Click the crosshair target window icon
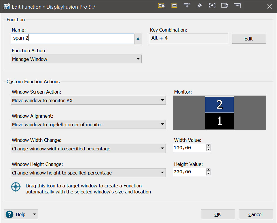Screen dimensions: 277x223 point(16,187)
